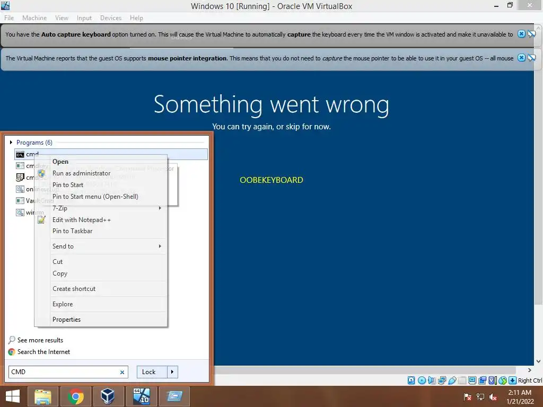Click the Right Ctrl host key label

point(530,381)
